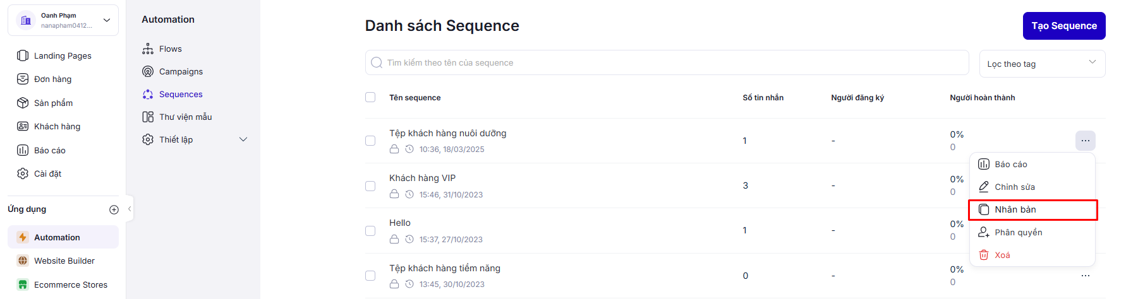Open three-dot menu for Tệp khách hàng tiềm năng
Viewport: 1138px width, 299px height.
[1085, 276]
